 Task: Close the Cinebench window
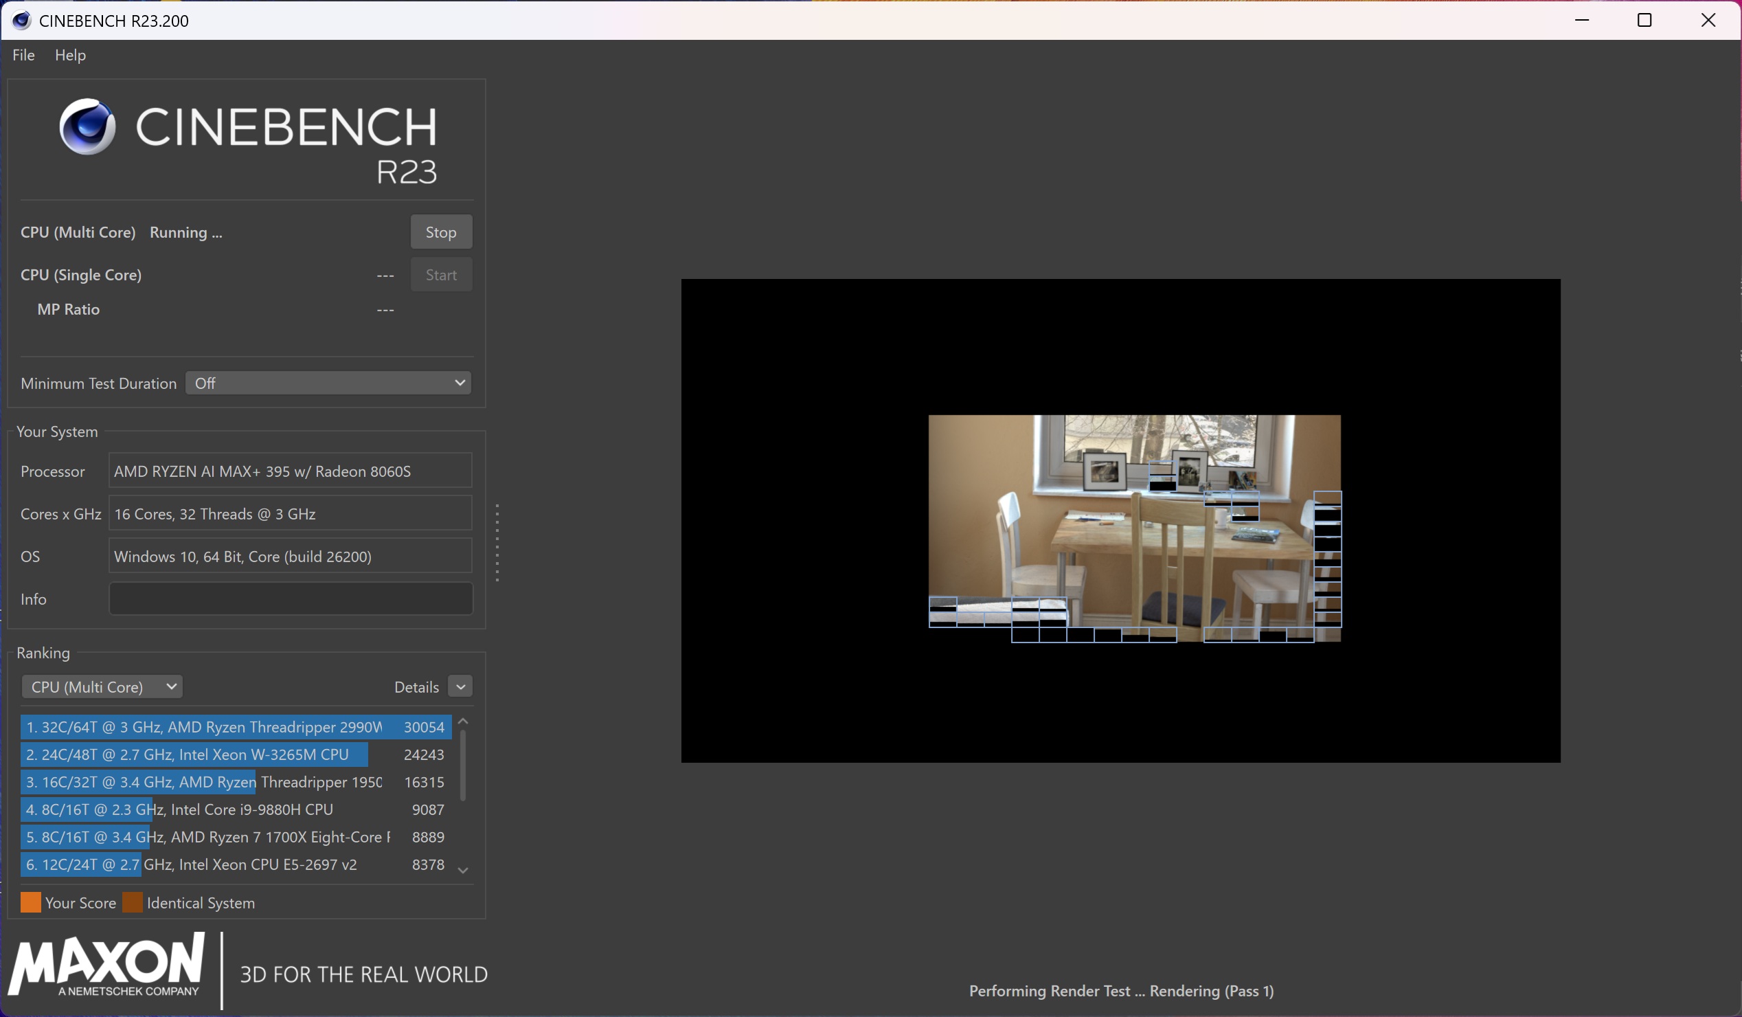[x=1708, y=20]
